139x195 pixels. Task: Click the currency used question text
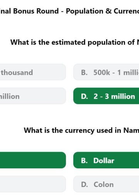[x=81, y=130]
